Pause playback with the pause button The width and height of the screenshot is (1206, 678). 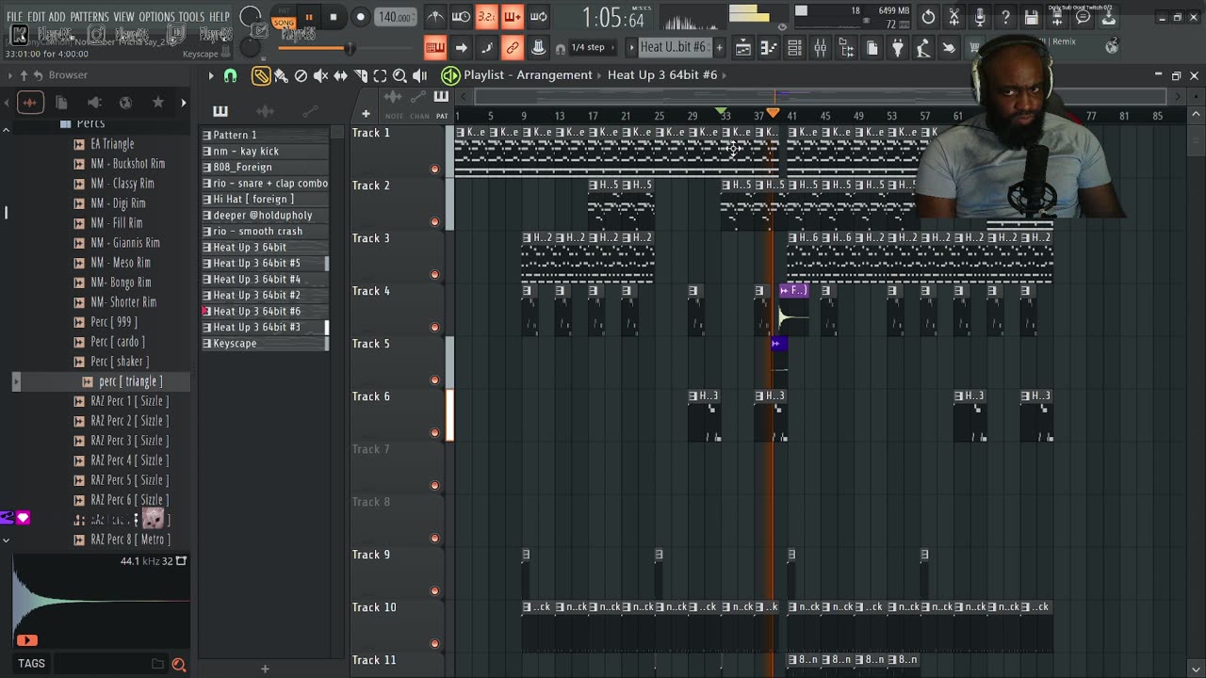(308, 17)
